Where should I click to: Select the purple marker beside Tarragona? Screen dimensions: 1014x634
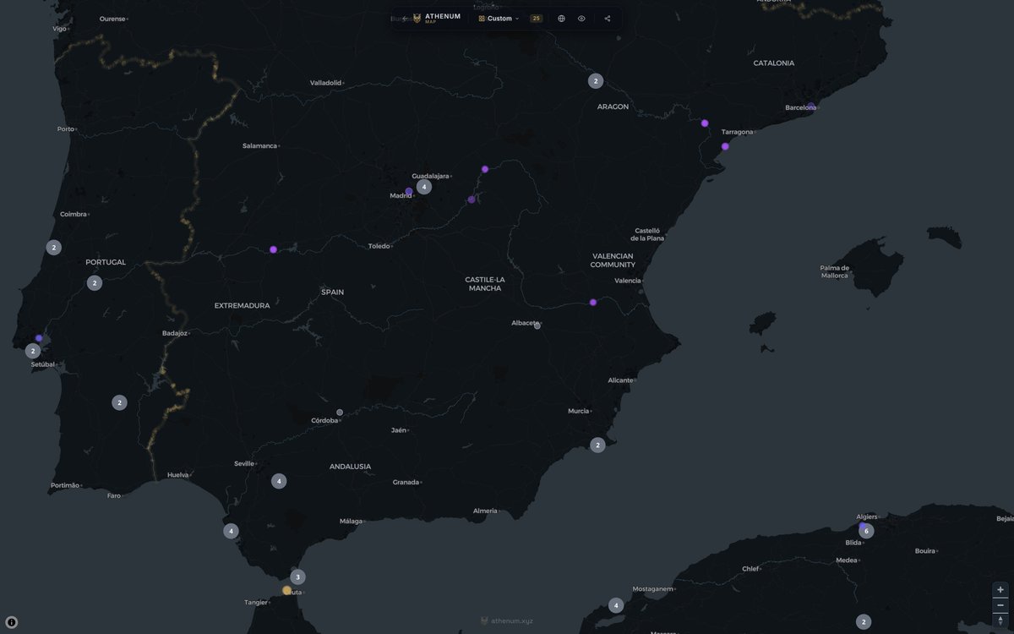tap(725, 146)
